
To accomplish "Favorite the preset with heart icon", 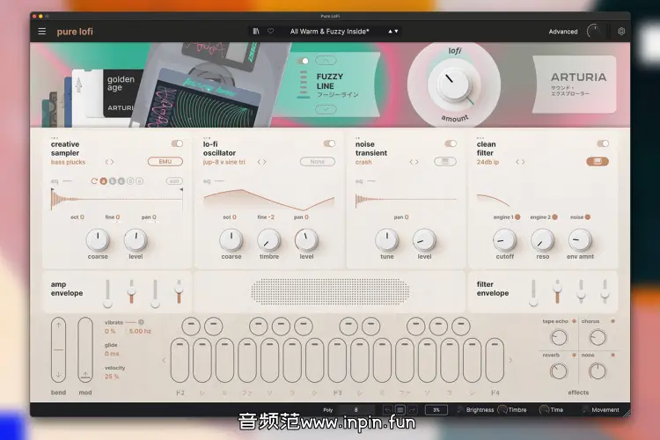I will click(x=271, y=31).
